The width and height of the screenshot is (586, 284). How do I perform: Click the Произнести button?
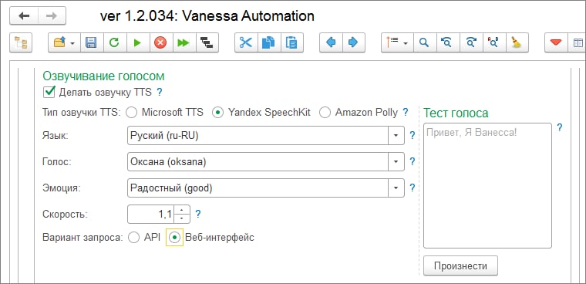point(460,265)
